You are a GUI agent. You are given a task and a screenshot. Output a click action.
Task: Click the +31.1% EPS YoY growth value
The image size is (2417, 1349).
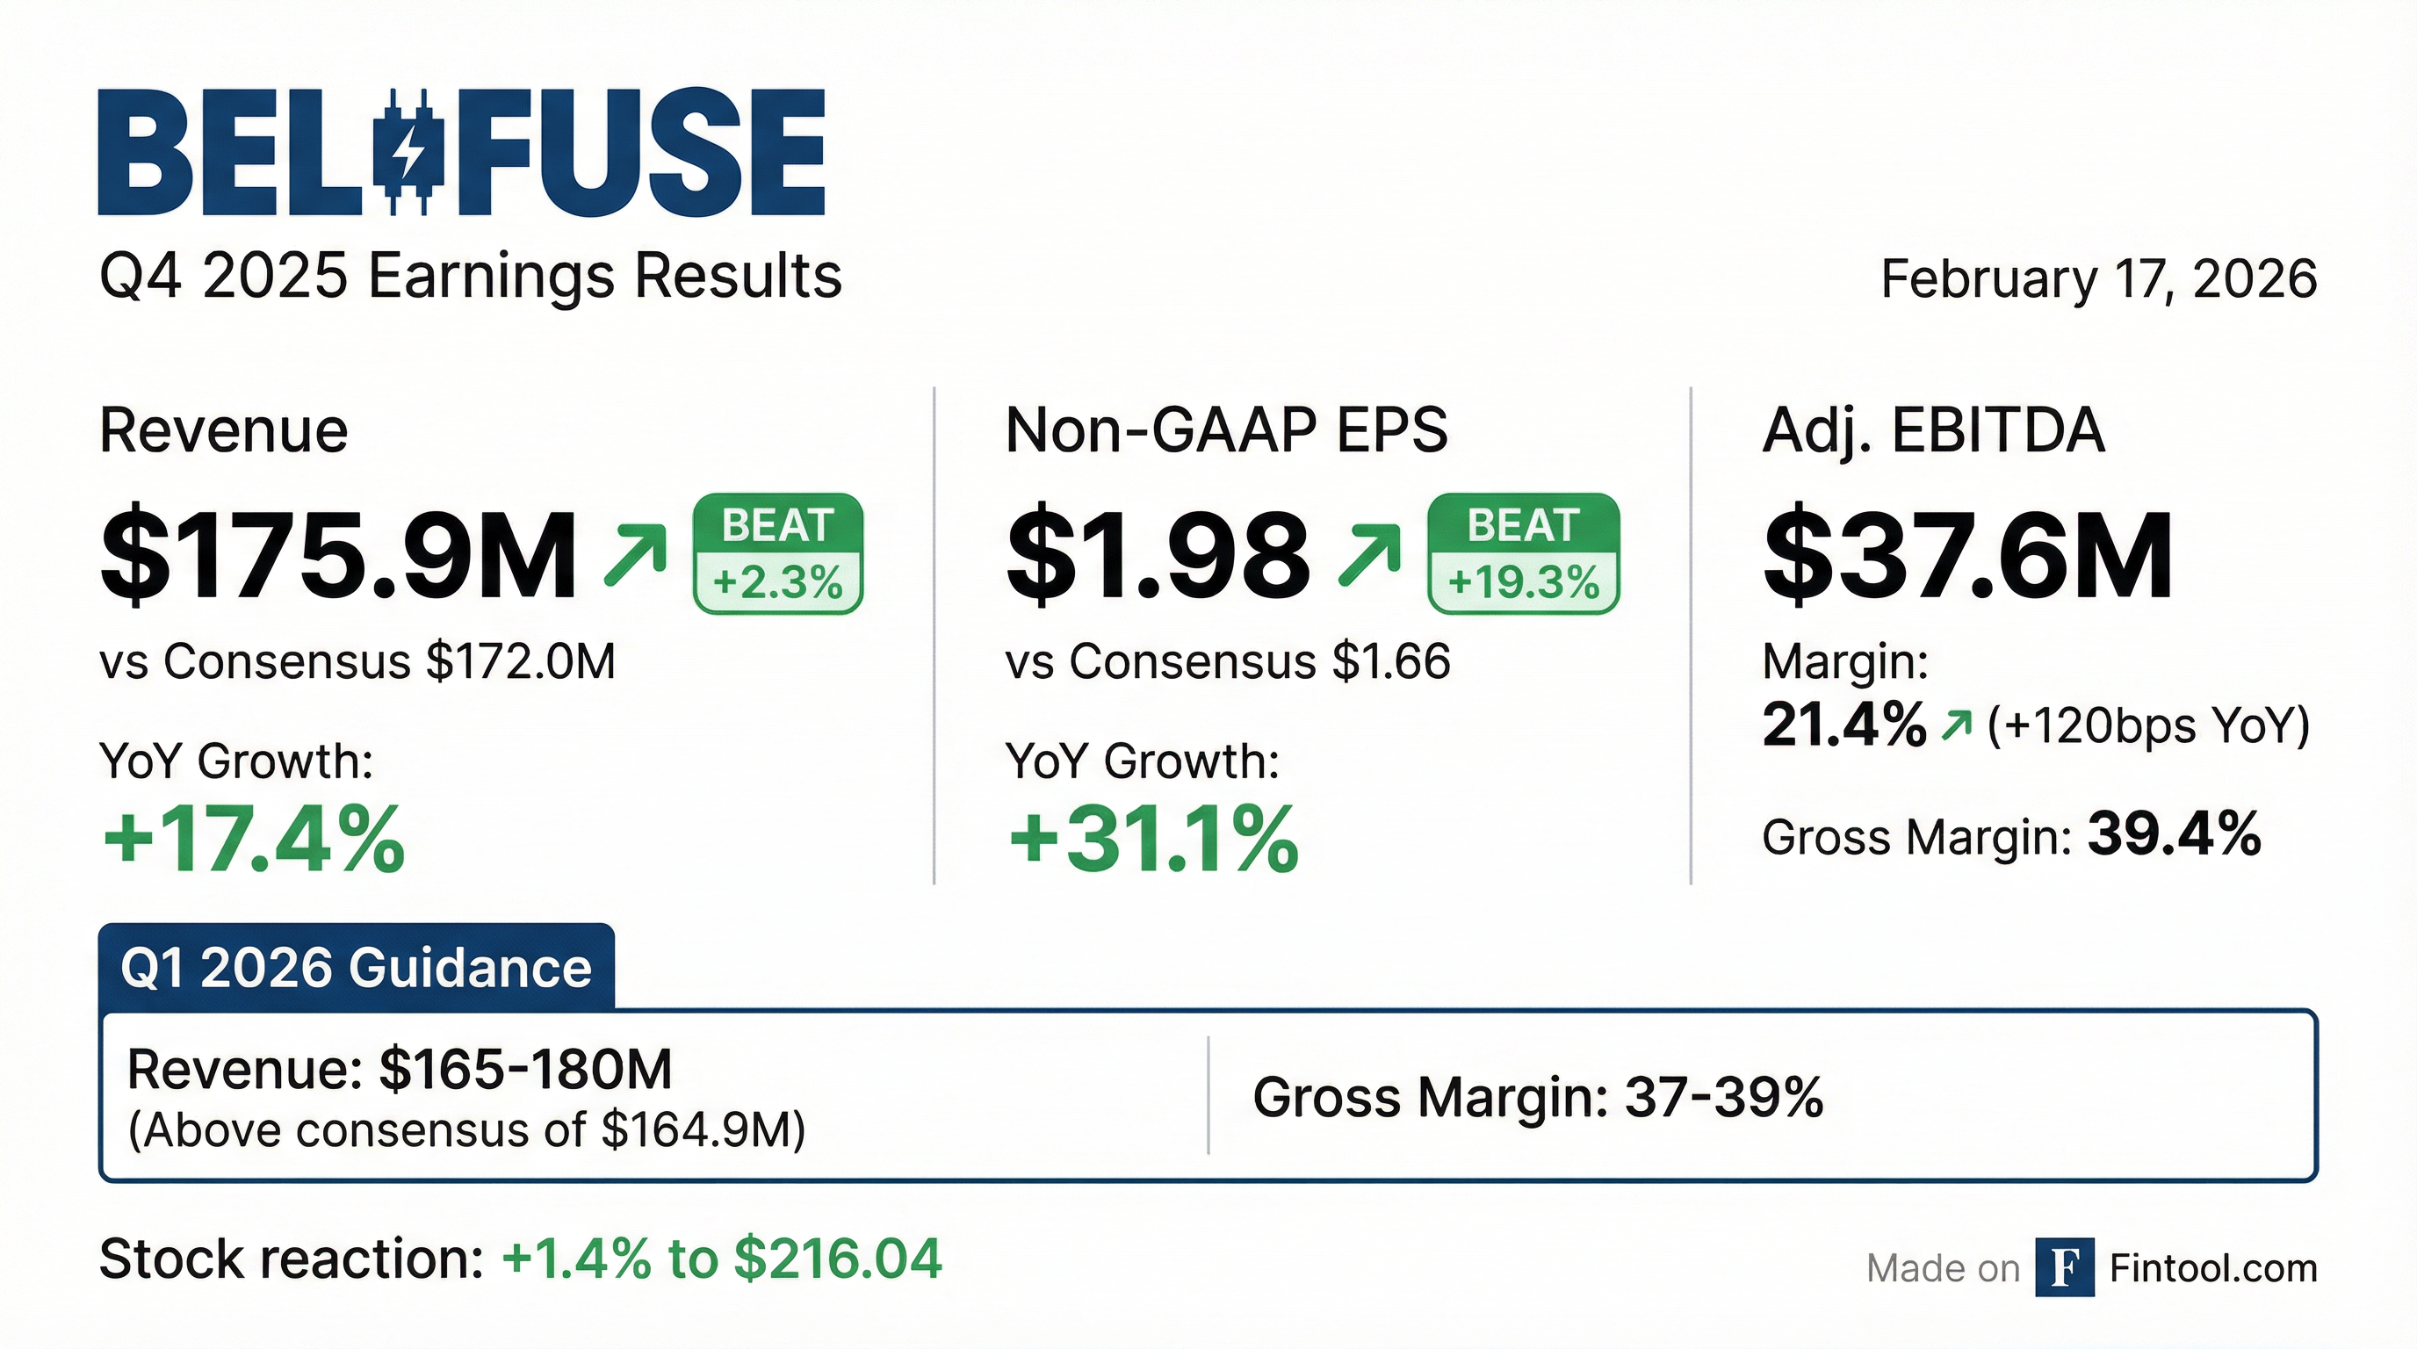1153,839
